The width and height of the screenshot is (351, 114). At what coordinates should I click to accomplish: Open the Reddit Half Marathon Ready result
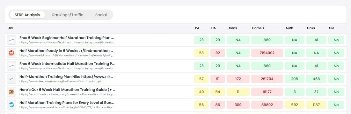(x=66, y=51)
